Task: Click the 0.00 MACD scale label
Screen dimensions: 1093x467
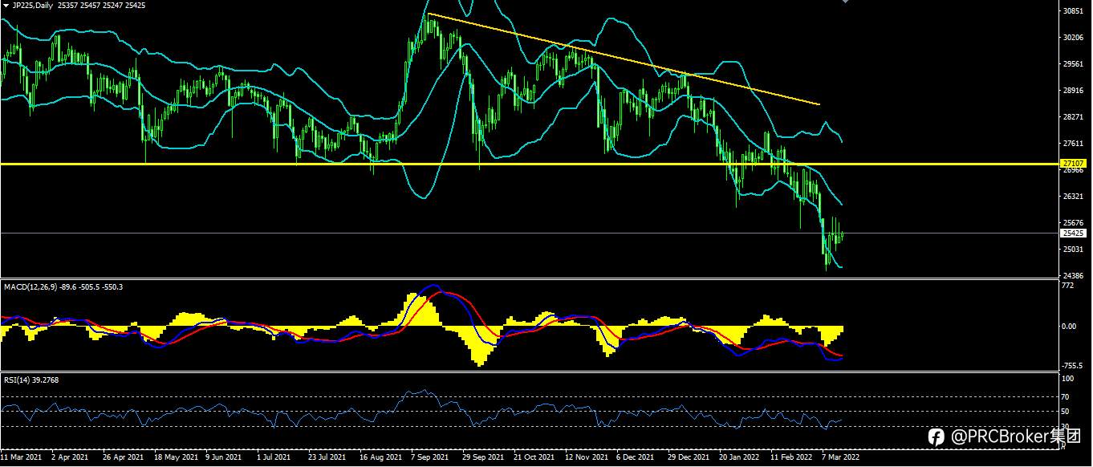Action: pyautogui.click(x=1070, y=327)
